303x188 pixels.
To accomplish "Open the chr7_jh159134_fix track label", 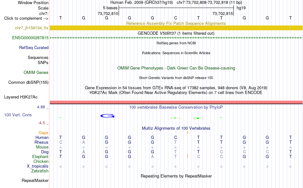I will coord(32,28).
